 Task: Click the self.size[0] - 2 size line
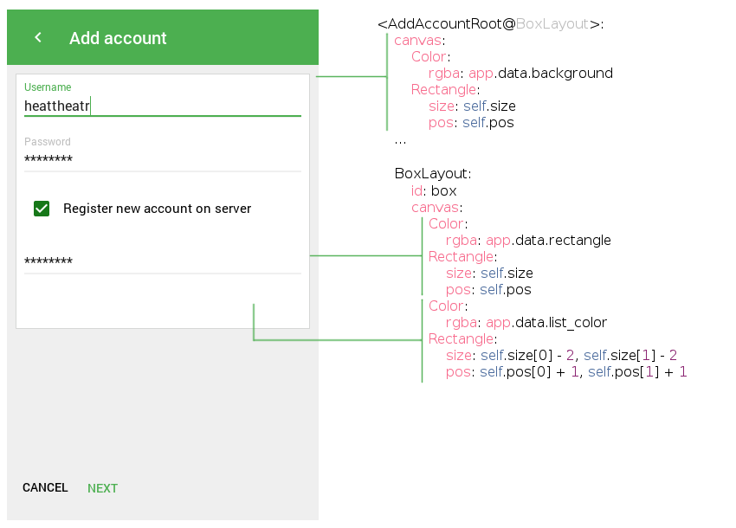pyautogui.click(x=561, y=356)
